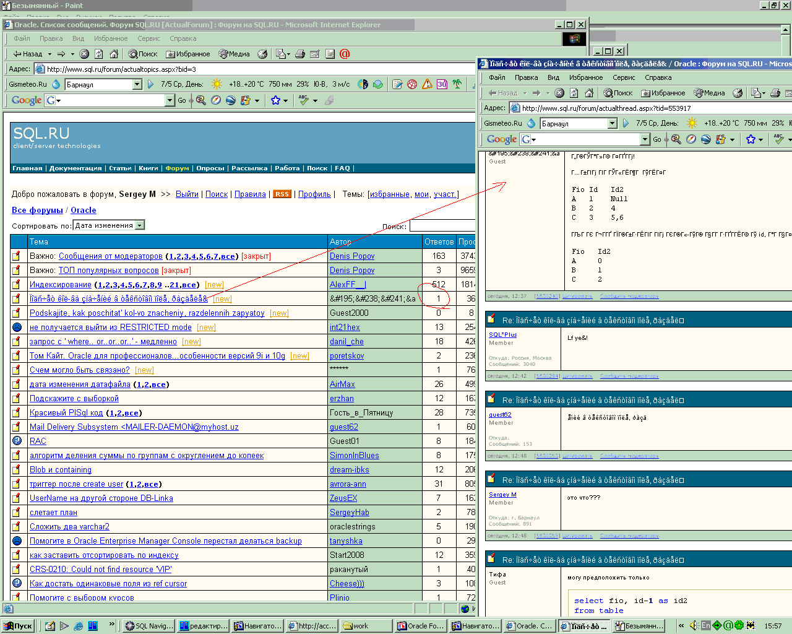The image size is (792, 634).
Task: Expand the Google search box dropdown in the left browser
Action: tap(170, 100)
